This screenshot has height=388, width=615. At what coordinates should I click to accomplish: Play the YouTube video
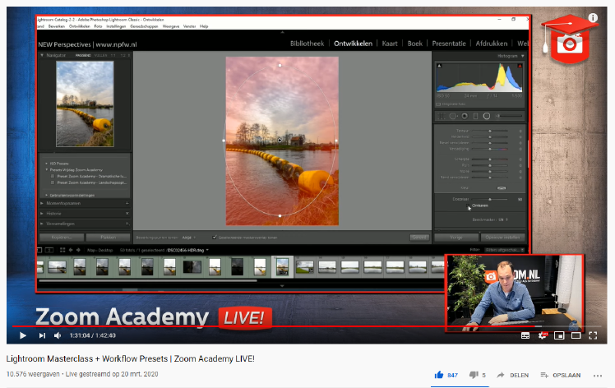point(23,335)
